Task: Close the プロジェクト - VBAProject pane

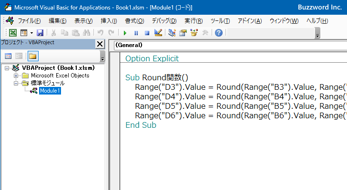Action: coord(100,44)
